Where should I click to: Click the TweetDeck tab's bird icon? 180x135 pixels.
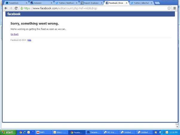coord(7,3)
